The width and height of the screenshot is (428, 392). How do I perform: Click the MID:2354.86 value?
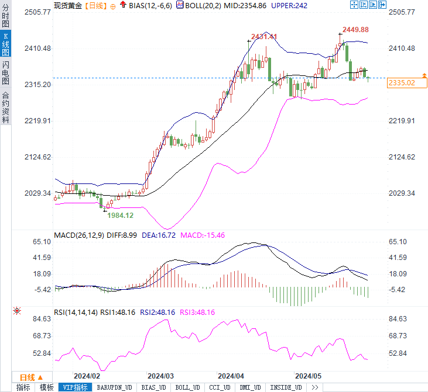coord(245,5)
